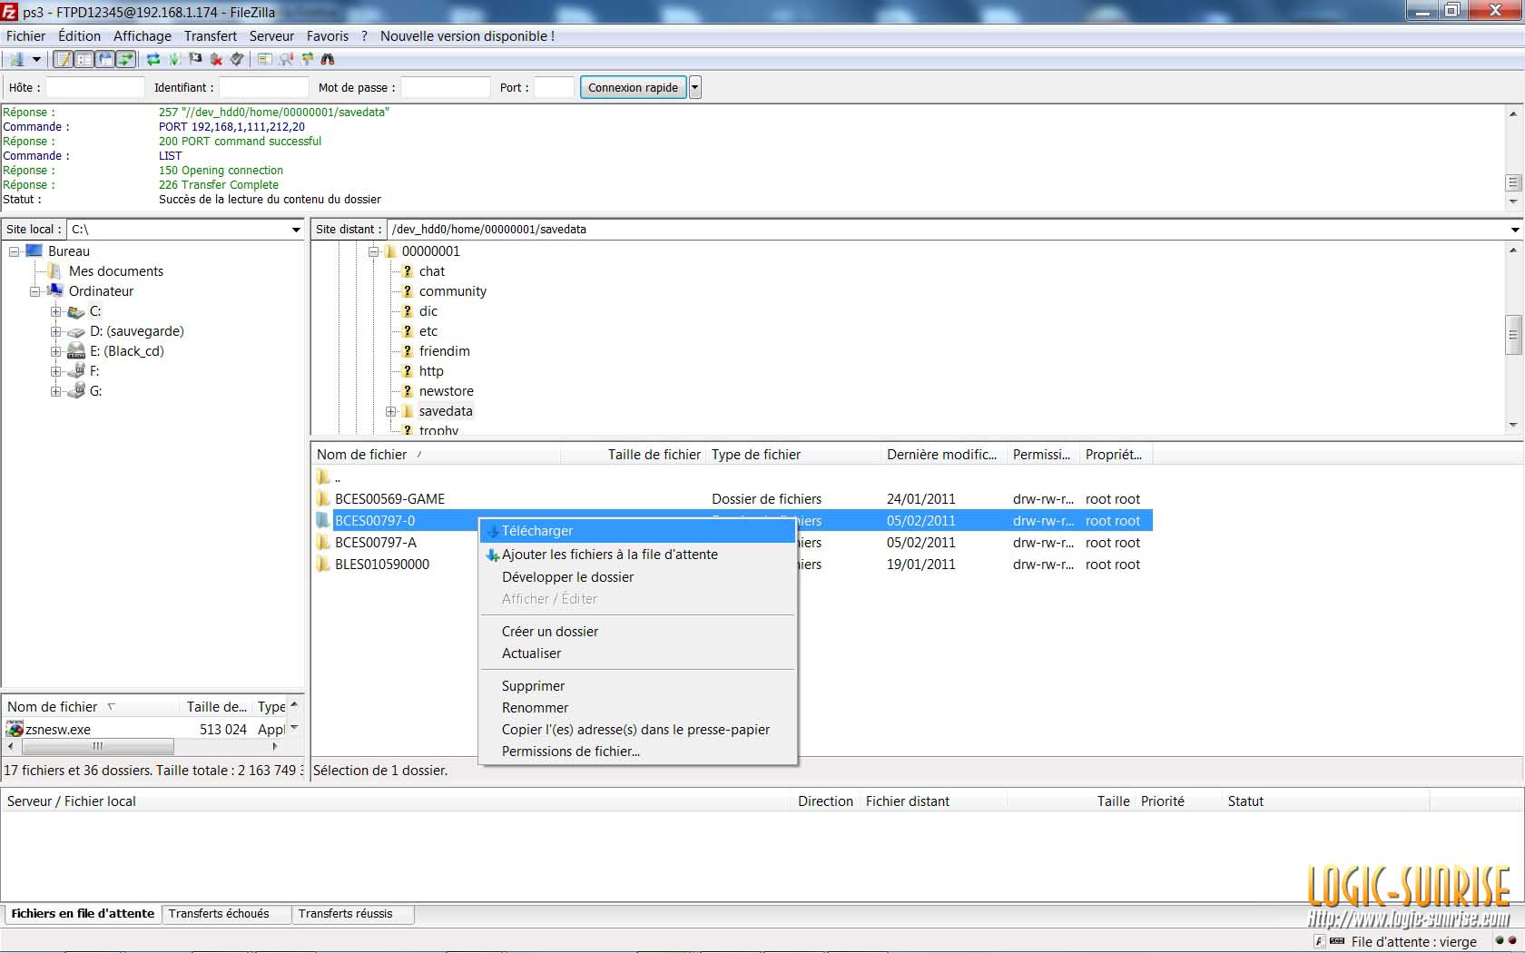Toggle transfer queue display button
Image resolution: width=1525 pixels, height=953 pixels.
[126, 59]
